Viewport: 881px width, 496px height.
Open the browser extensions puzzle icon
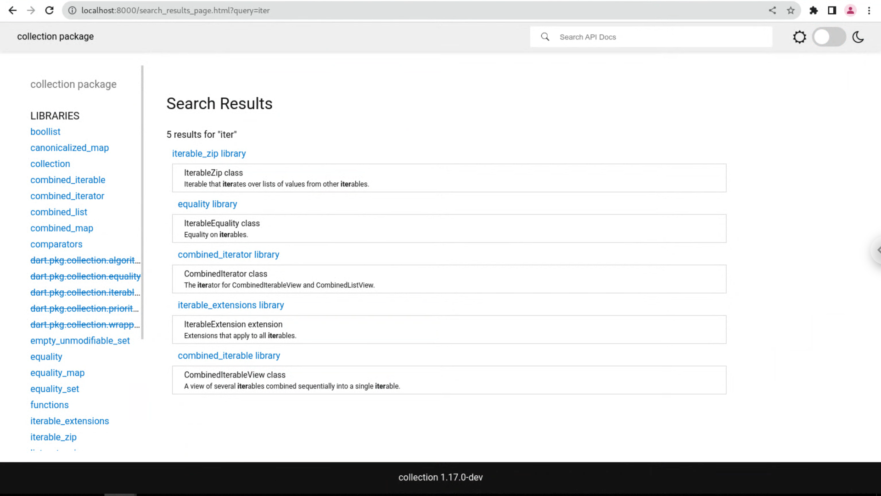[x=813, y=10]
